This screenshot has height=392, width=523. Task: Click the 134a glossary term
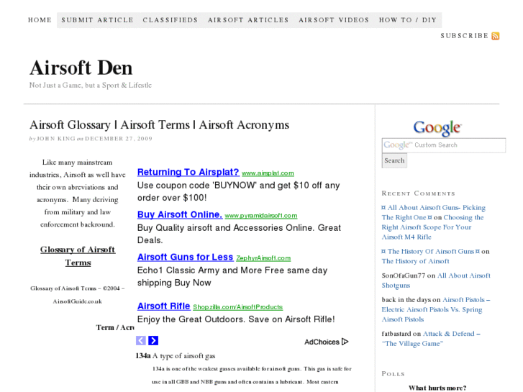143,356
